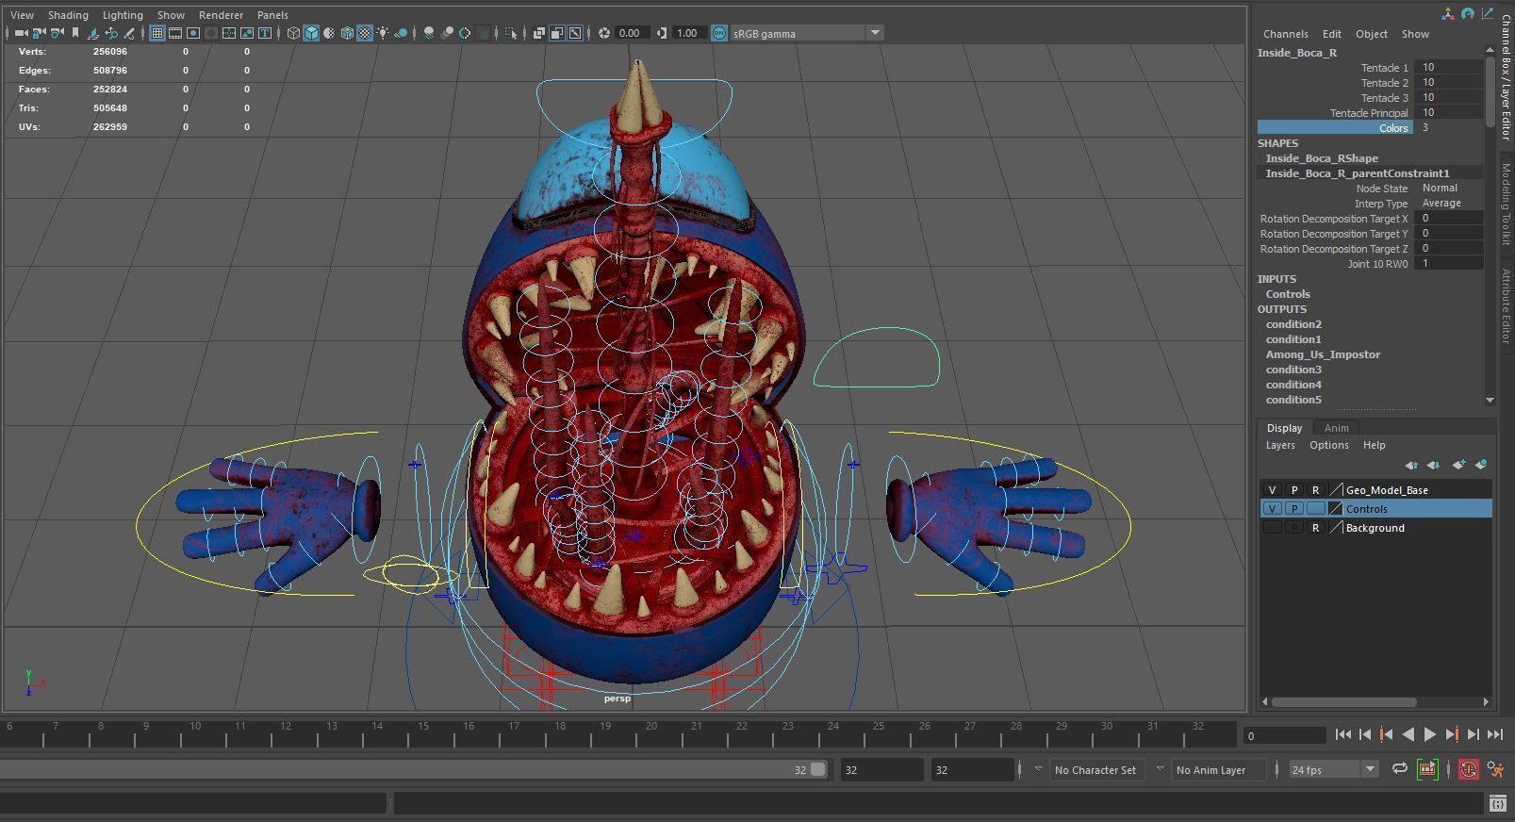Toggle the Motion Blur icon

point(448,33)
